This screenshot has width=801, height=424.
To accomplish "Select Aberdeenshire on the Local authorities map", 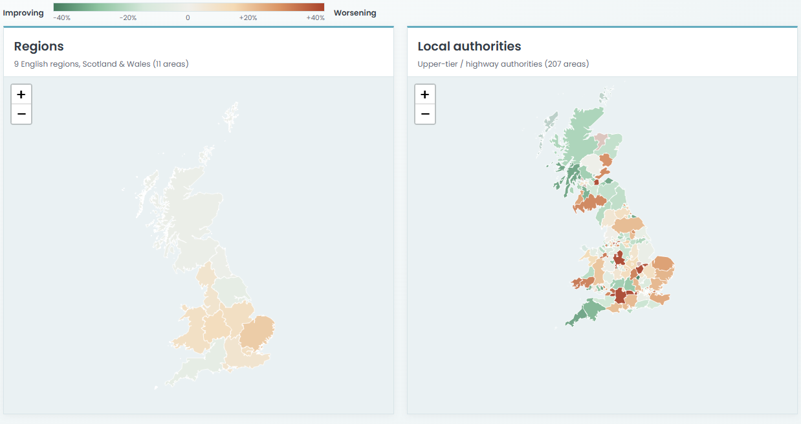I will 611,144.
